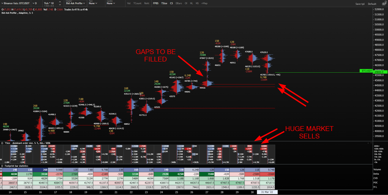Toggle the Rekt indicator
The height and width of the screenshot is (195, 388).
[147, 3]
